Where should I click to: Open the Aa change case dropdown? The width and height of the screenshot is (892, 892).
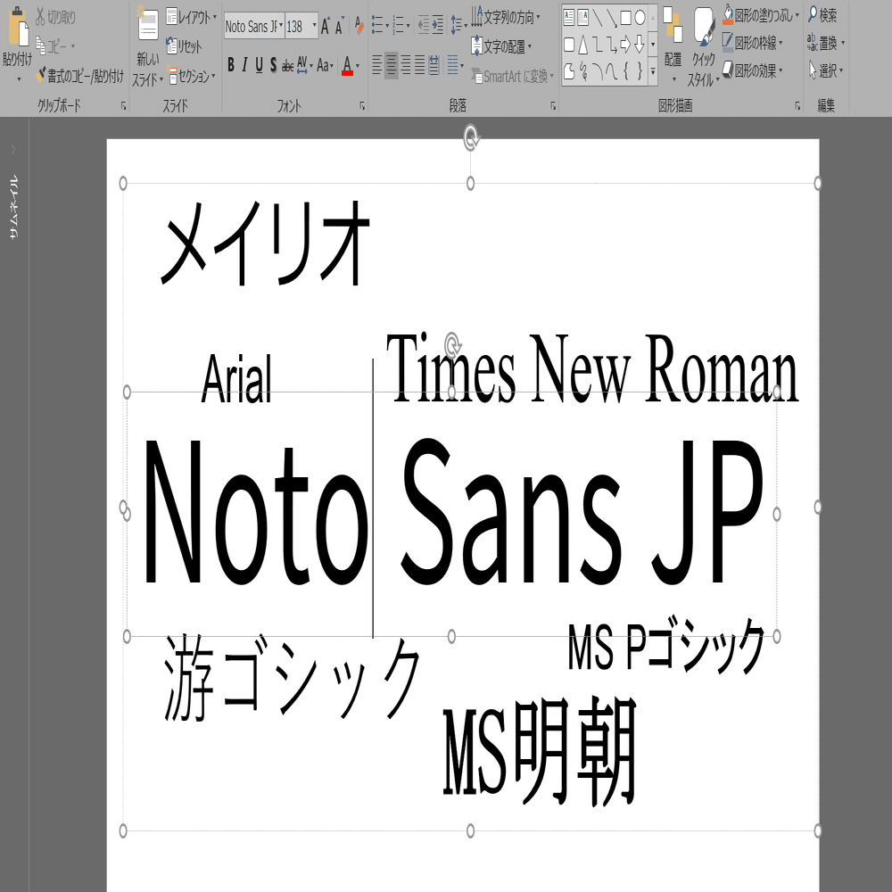(x=325, y=65)
